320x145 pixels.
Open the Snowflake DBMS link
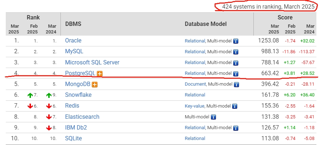(78, 95)
